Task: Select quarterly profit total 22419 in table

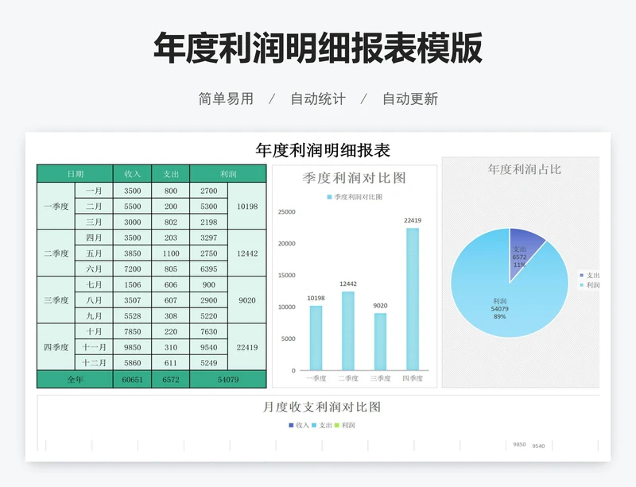Action: click(247, 347)
